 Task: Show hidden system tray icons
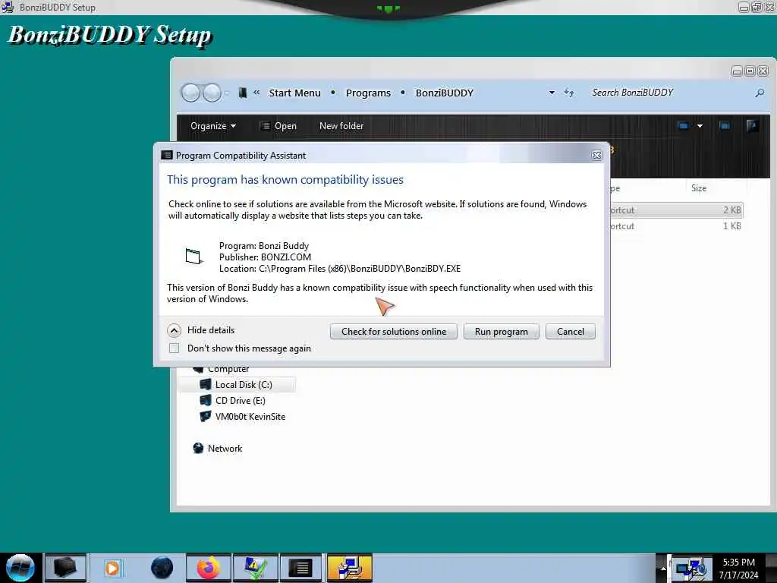click(662, 568)
